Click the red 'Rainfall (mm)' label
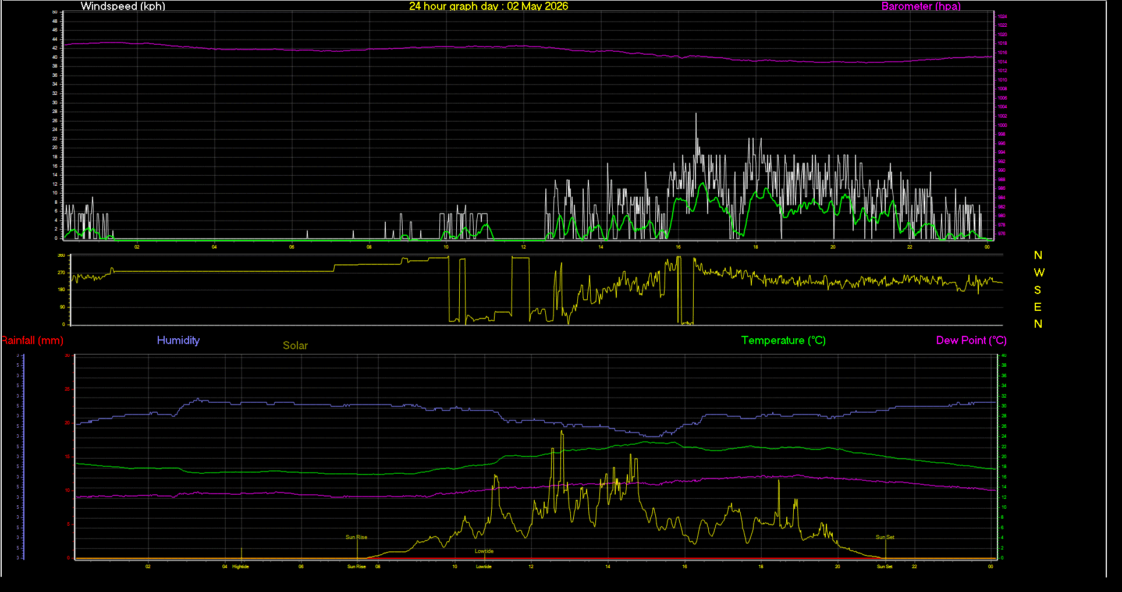Screen dimensions: 1122x592 coord(32,341)
